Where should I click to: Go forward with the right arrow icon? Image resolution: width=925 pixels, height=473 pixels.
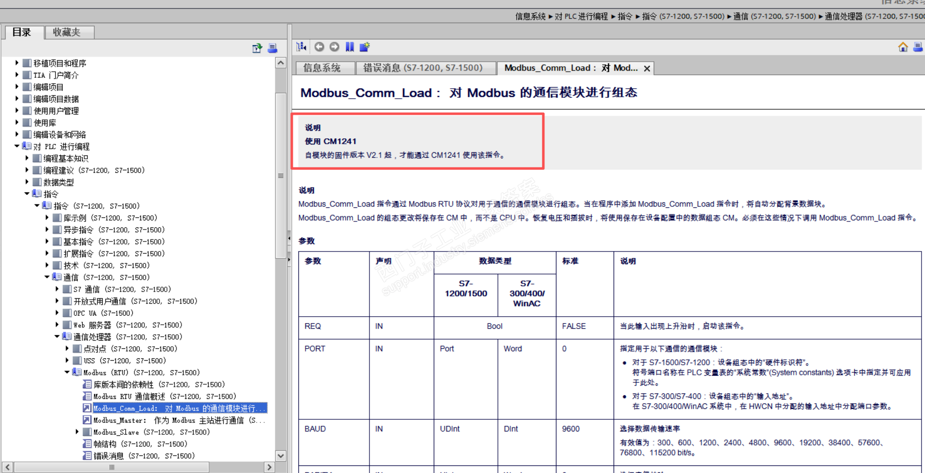(x=334, y=47)
